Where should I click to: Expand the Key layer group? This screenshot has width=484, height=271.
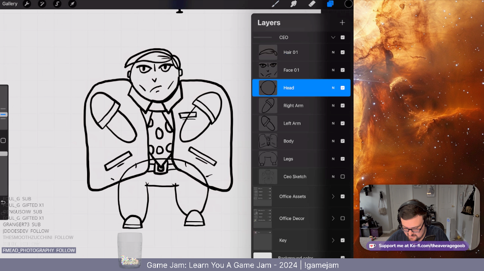[333, 240]
